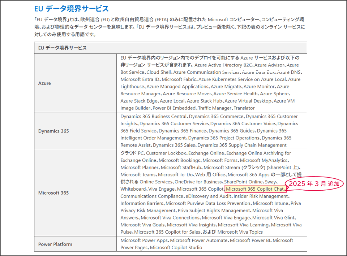The image size is (347, 256).
Task: Click the text "Priva Subject Rights Management"
Action: pyautogui.click(x=214, y=210)
